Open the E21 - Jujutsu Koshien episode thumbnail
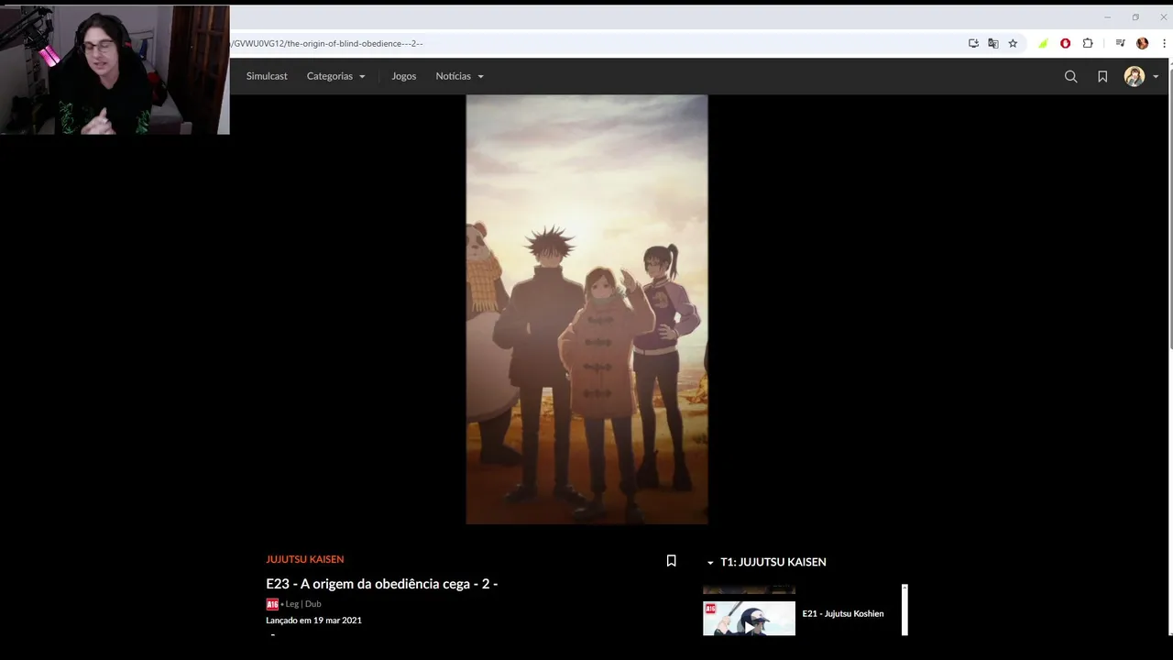 coord(749,618)
